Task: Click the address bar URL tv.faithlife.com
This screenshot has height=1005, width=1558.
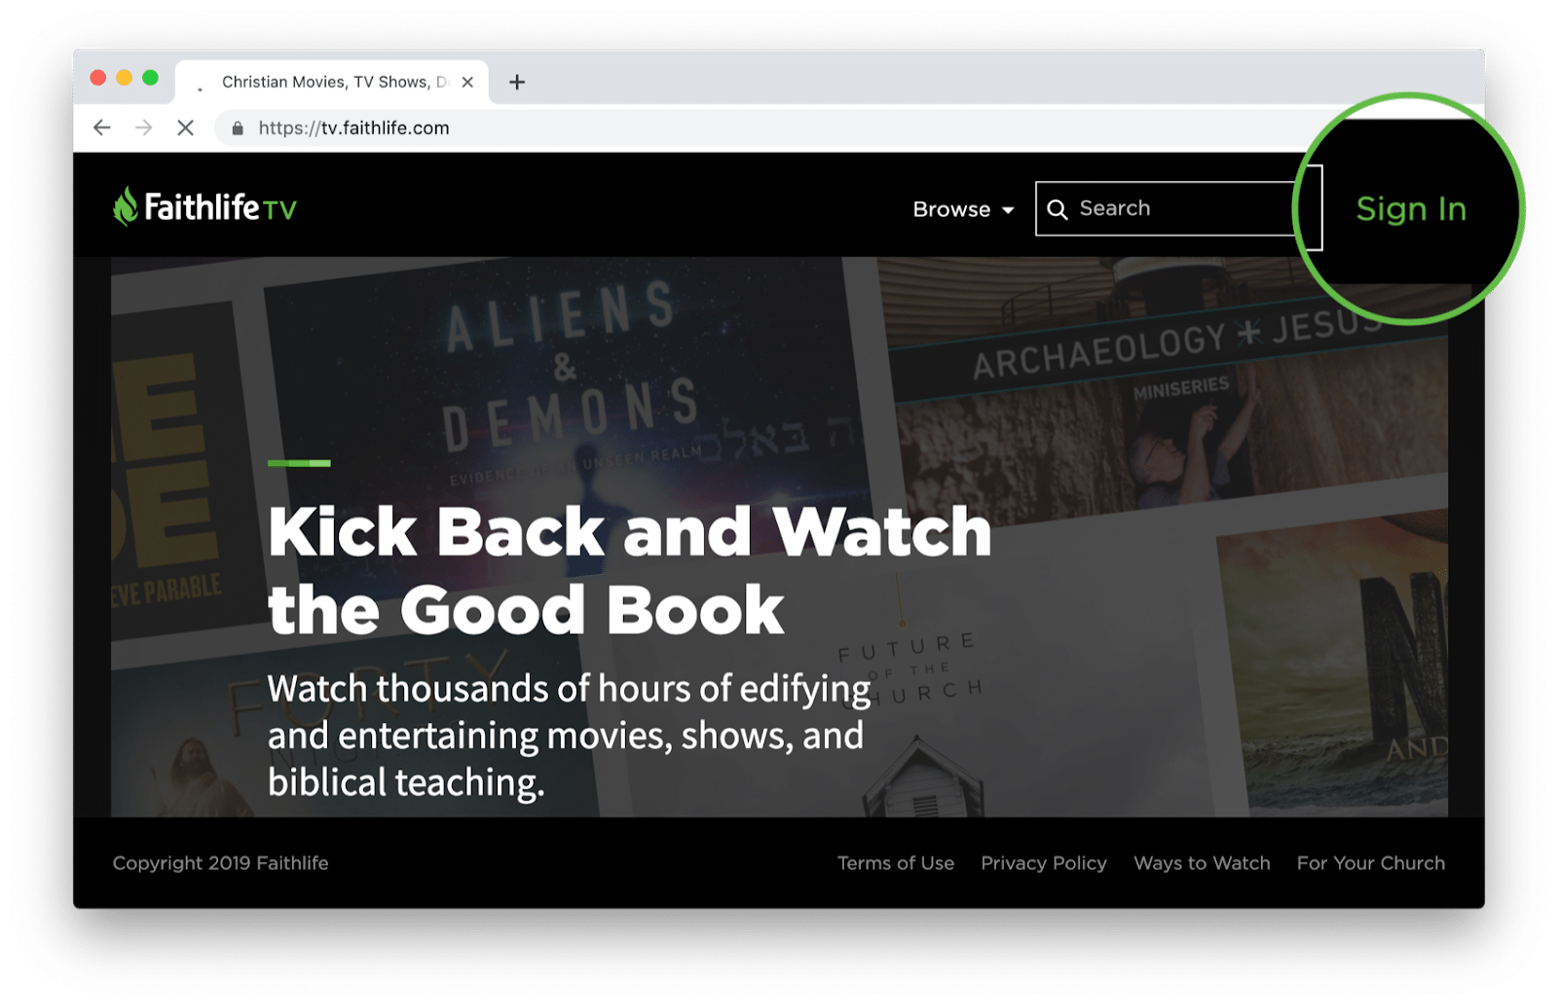Action: click(x=353, y=127)
